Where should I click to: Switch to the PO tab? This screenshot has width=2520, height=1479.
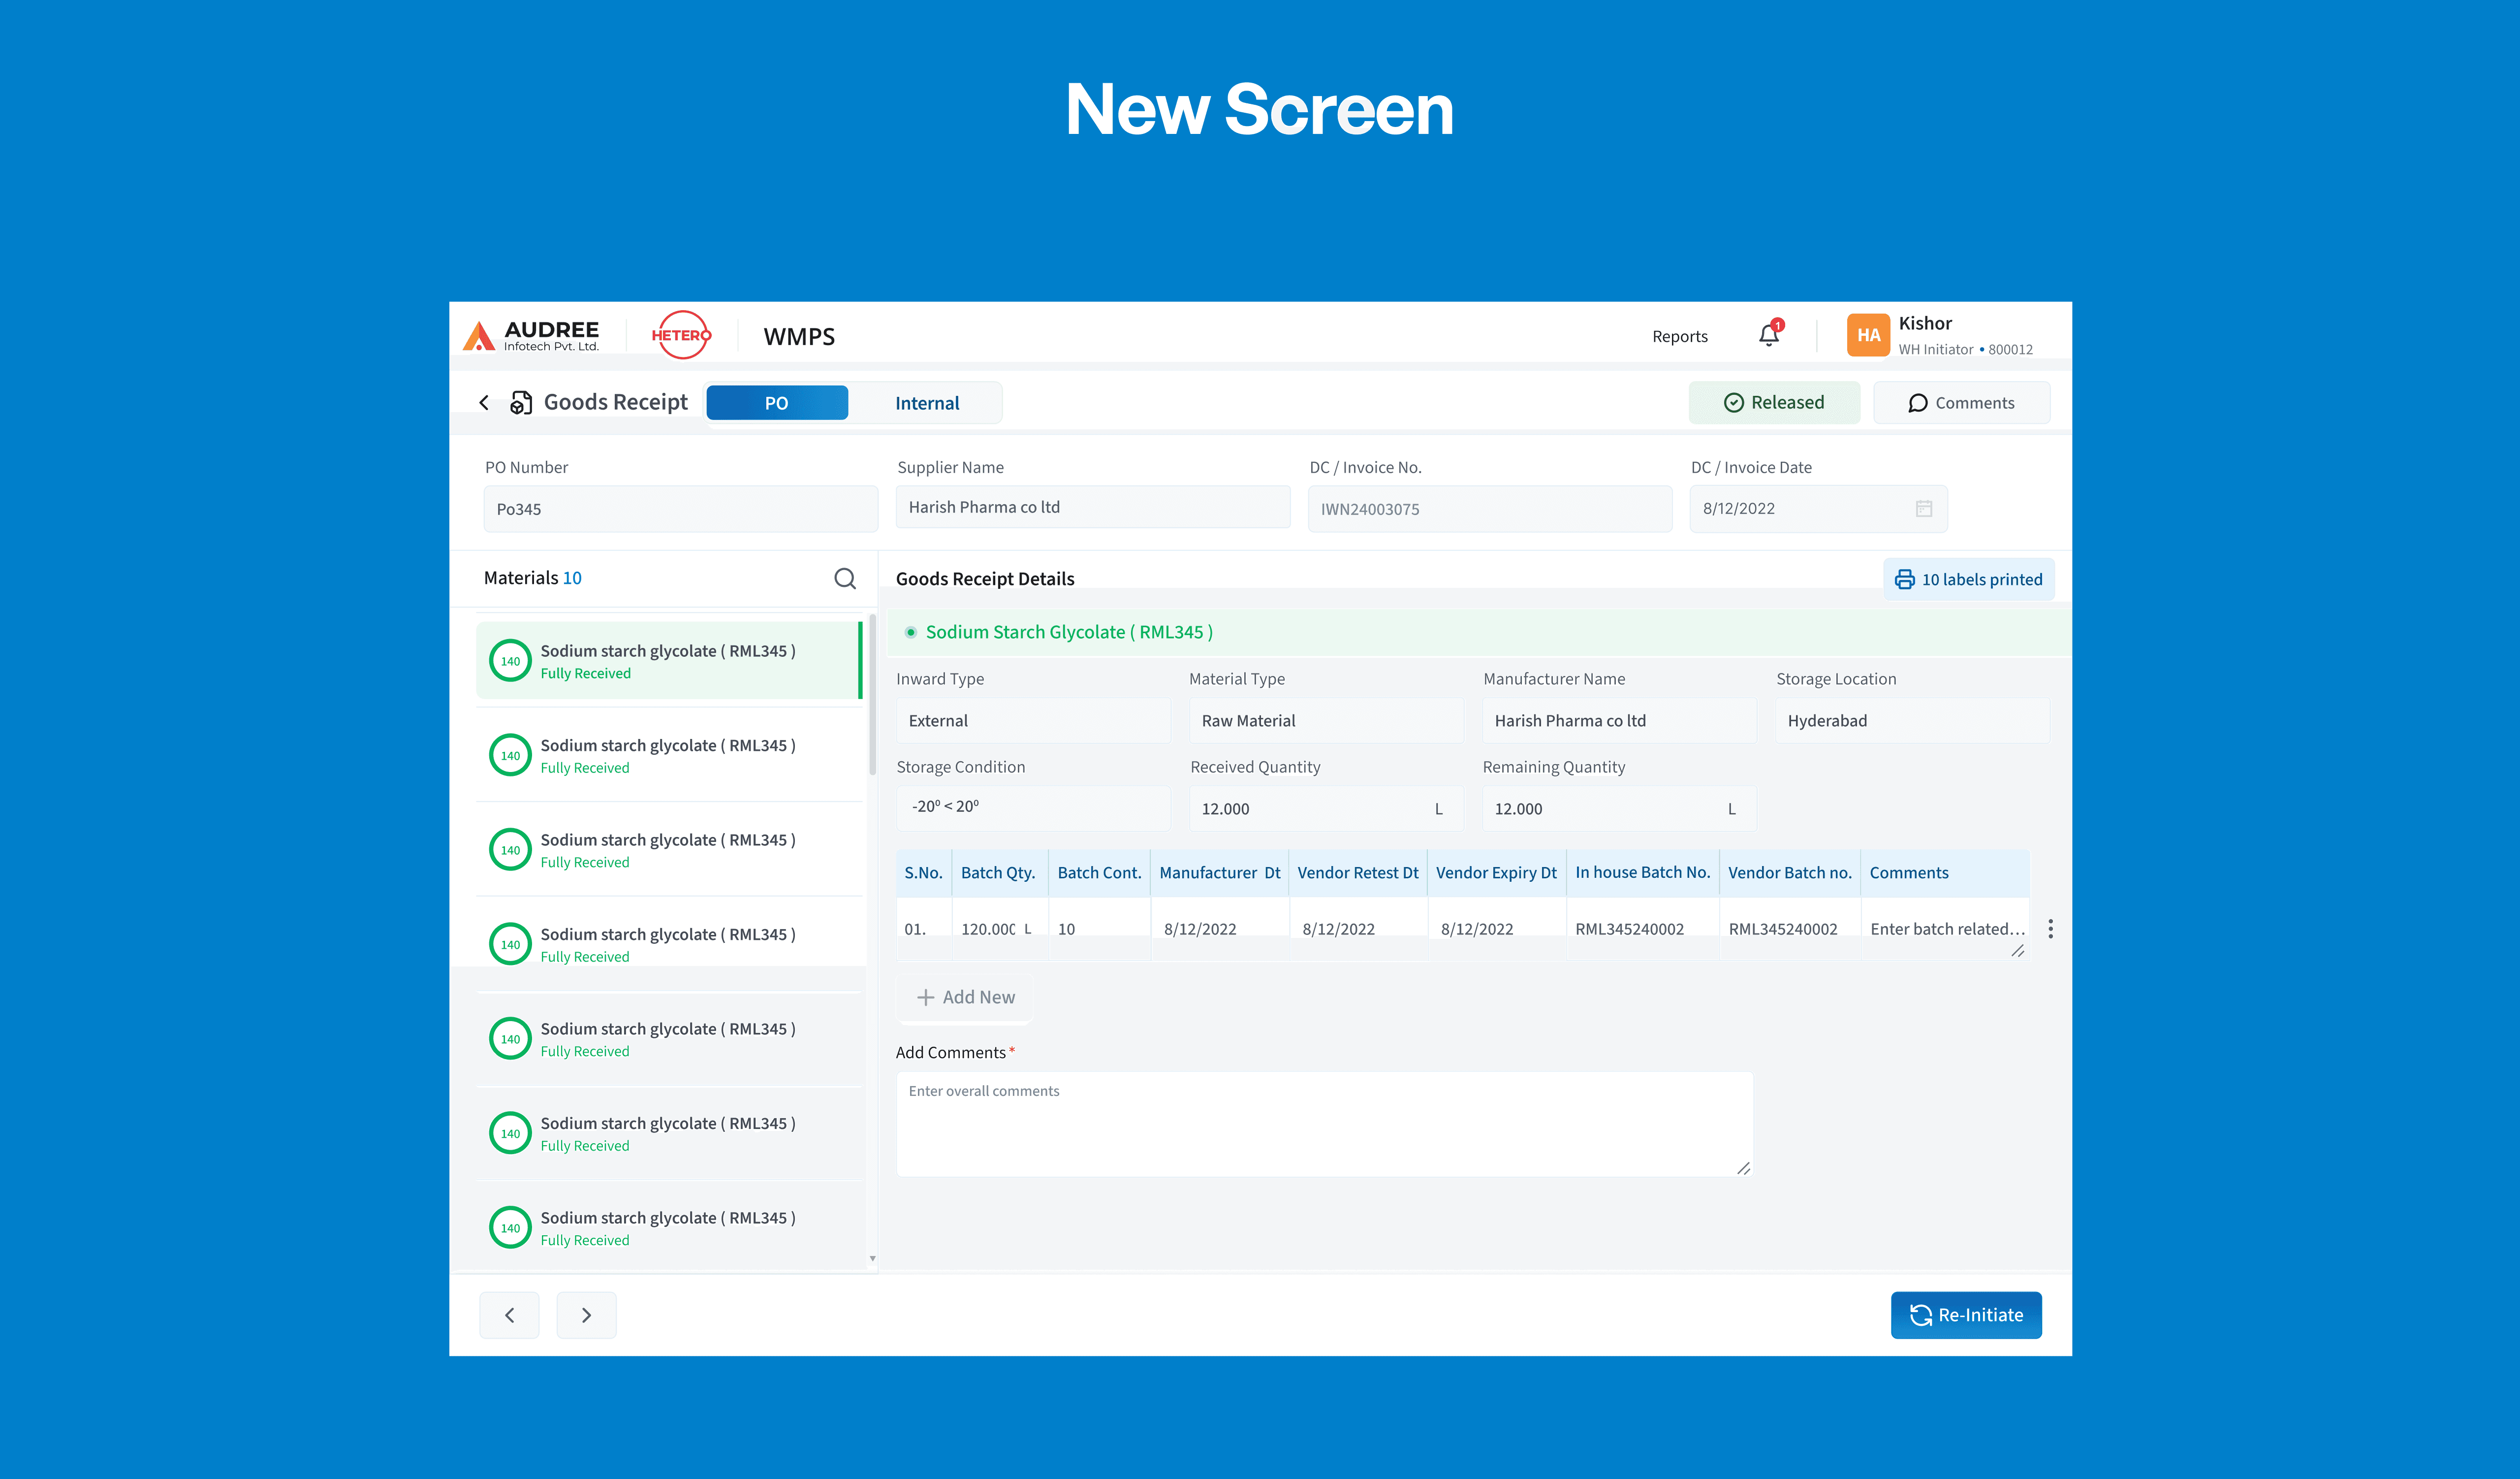point(777,402)
